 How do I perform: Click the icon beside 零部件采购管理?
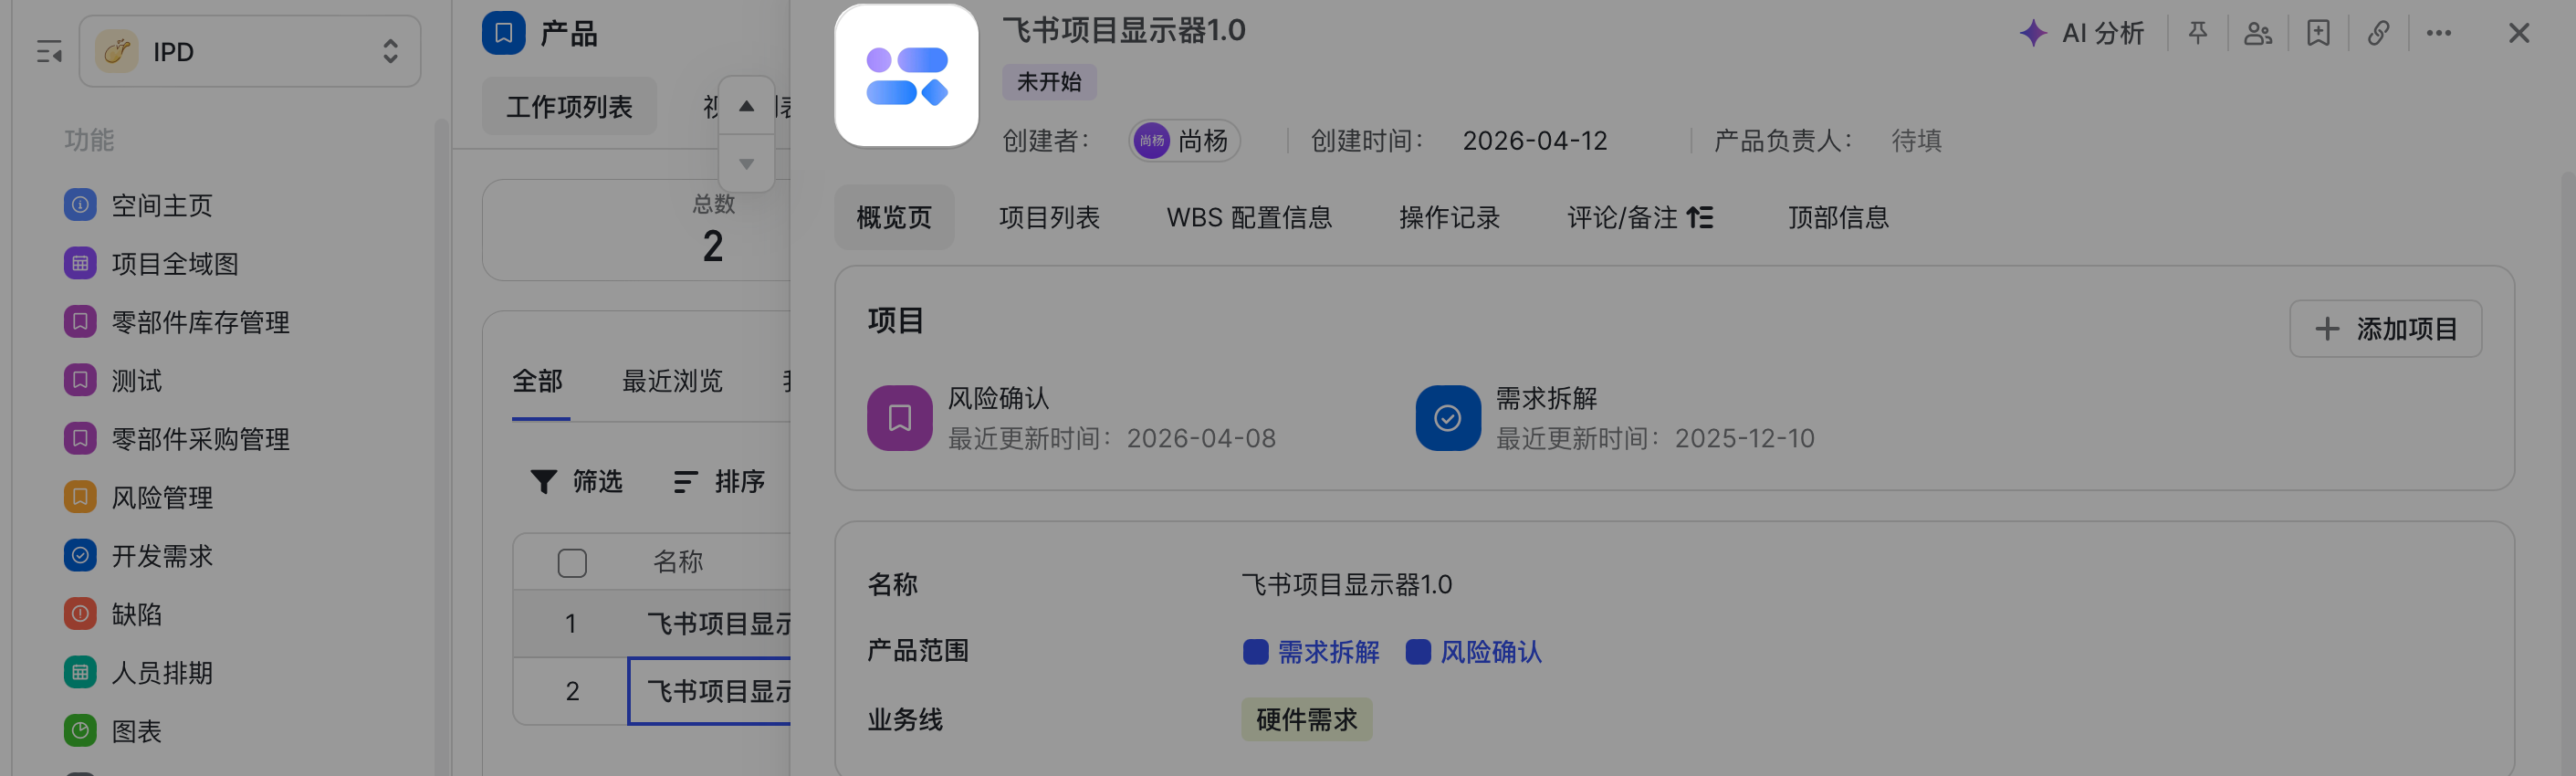80,439
